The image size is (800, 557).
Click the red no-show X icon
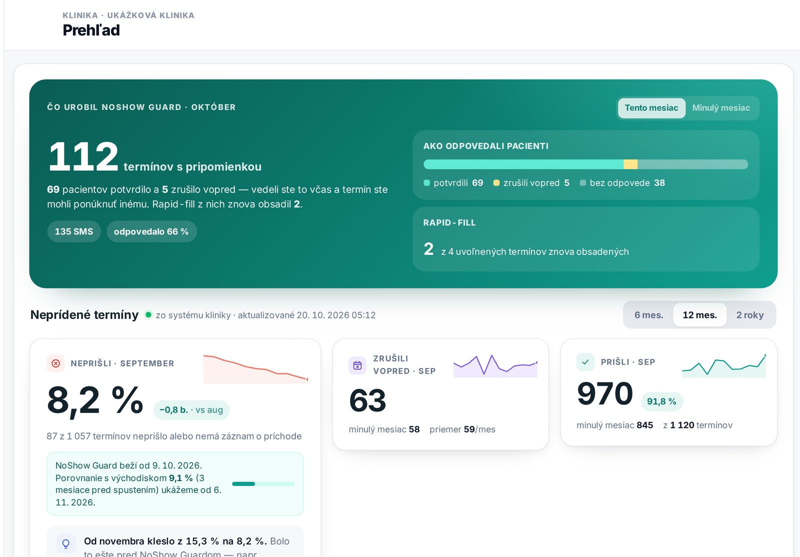[x=55, y=363]
